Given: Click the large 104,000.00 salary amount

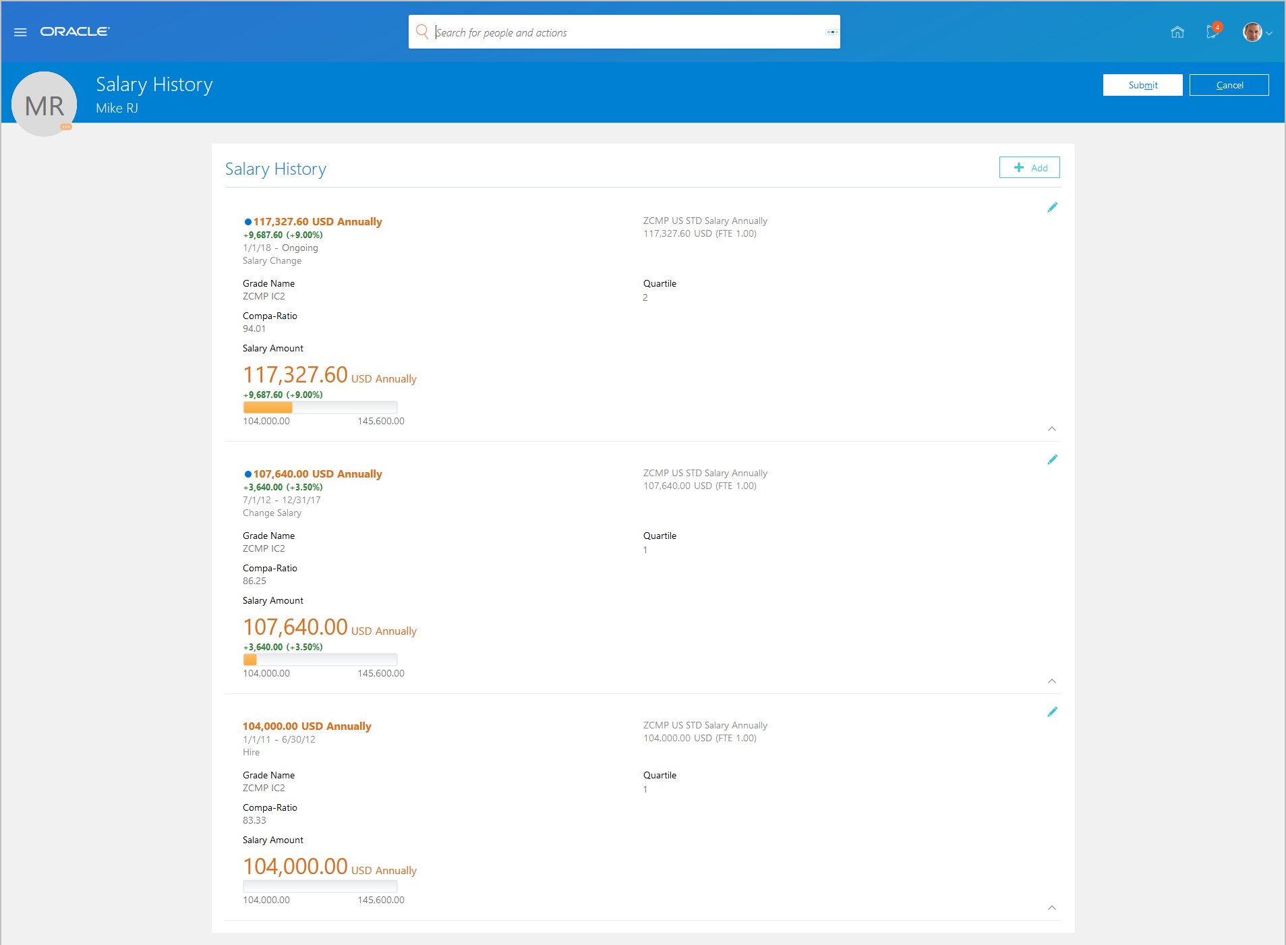Looking at the screenshot, I should 295,866.
